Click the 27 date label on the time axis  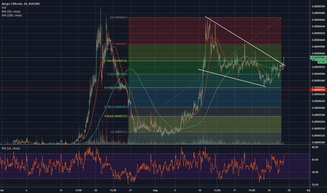coord(130,190)
